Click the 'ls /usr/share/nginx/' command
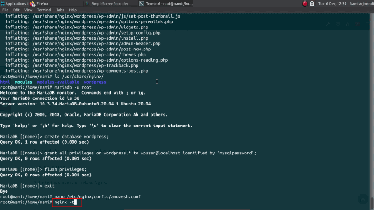 [x=79, y=77]
